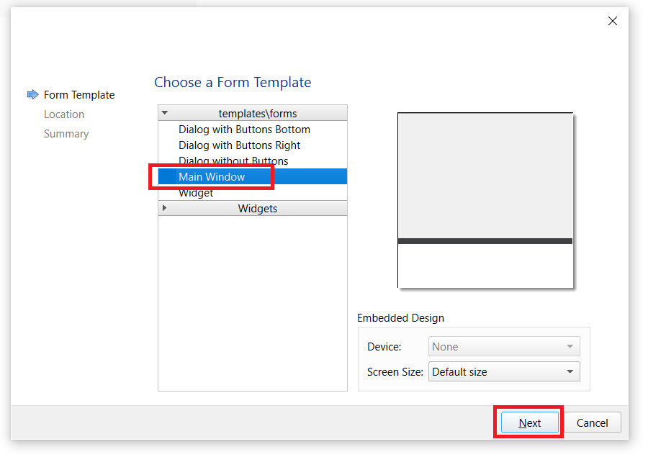Select Dialog with Buttons Bottom template

coord(244,130)
